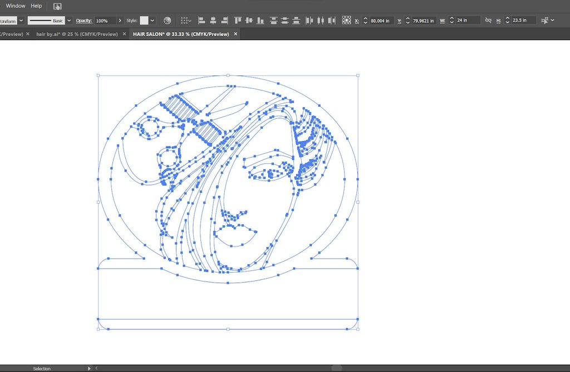Image resolution: width=570 pixels, height=372 pixels.
Task: Click the Style color swatch box
Action: 144,21
